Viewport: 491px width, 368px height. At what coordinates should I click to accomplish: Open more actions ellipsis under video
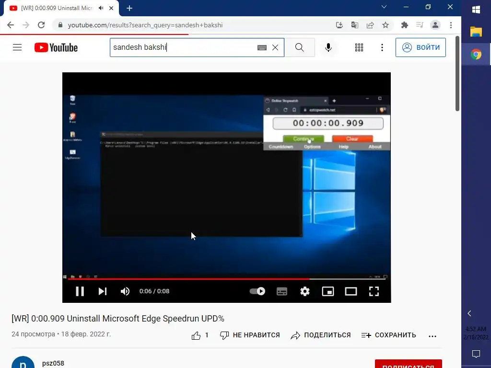(x=433, y=336)
